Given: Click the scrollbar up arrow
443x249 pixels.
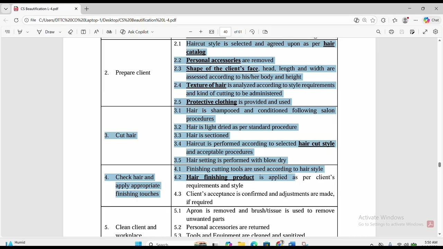Looking at the screenshot, I should pyautogui.click(x=440, y=40).
